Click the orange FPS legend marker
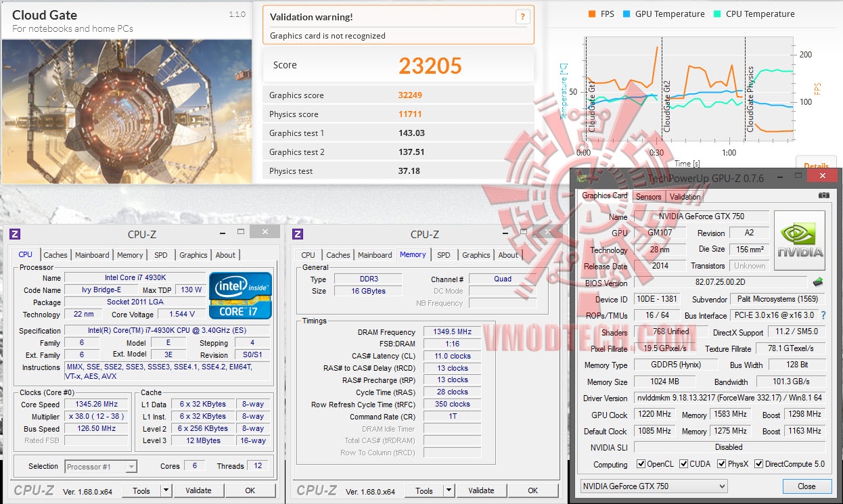 pyautogui.click(x=592, y=14)
